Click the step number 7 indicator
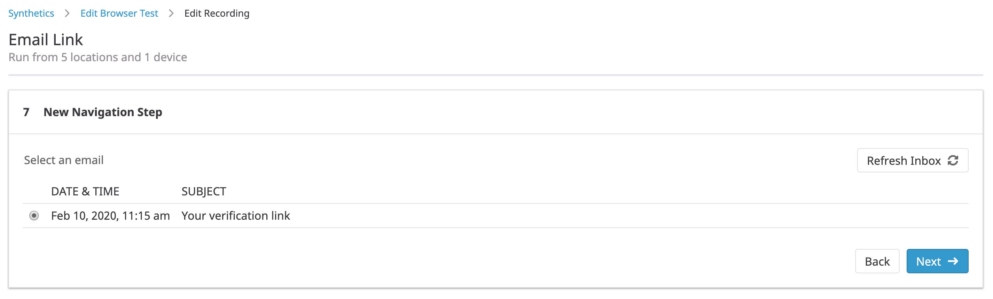This screenshot has height=299, width=993. 26,112
